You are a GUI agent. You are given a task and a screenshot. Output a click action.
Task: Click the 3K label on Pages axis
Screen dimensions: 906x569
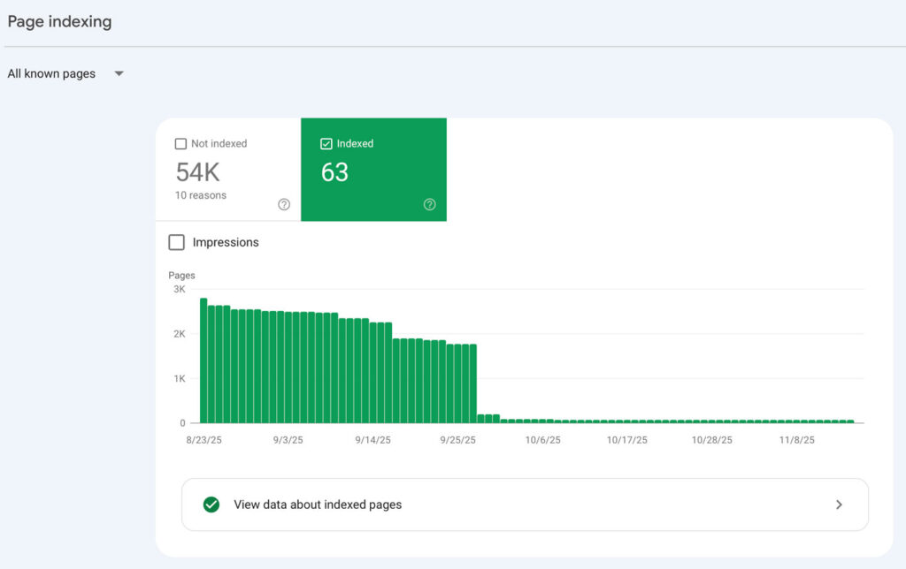[179, 289]
